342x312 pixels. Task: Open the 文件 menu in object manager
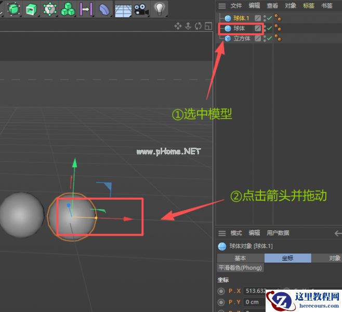[236, 6]
